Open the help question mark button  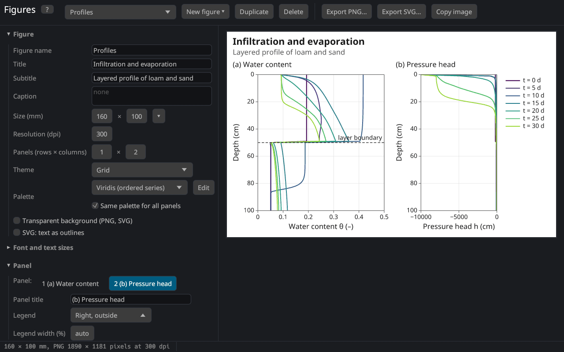pyautogui.click(x=47, y=10)
